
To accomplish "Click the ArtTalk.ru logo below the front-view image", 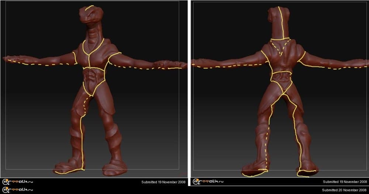I will 17,182.
